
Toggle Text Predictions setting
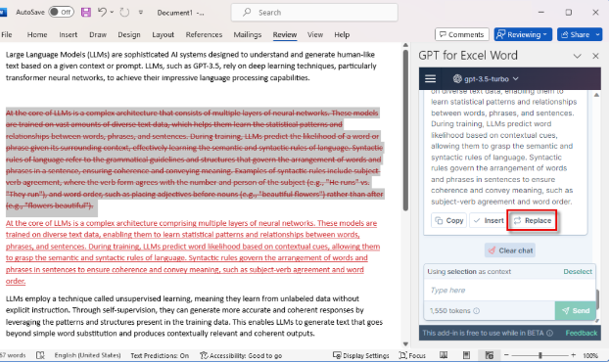pyautogui.click(x=160, y=355)
